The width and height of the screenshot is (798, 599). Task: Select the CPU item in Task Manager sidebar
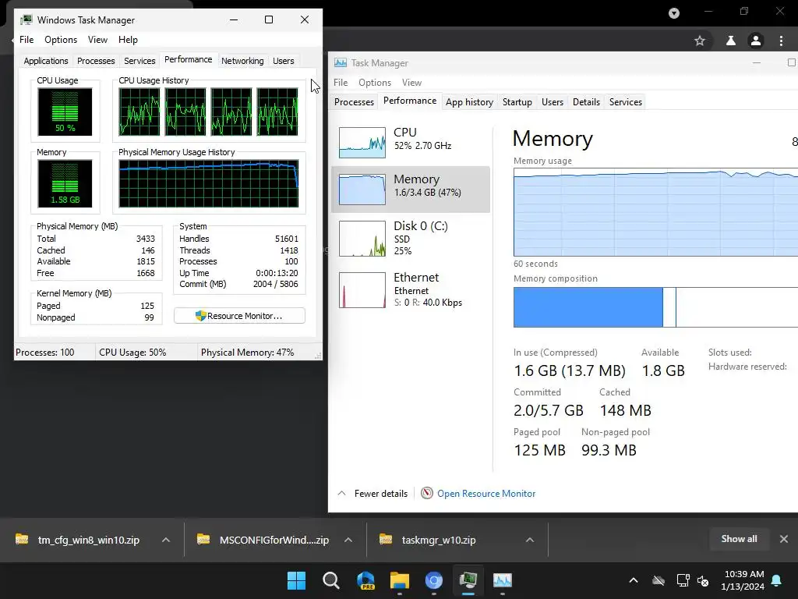[411, 142]
